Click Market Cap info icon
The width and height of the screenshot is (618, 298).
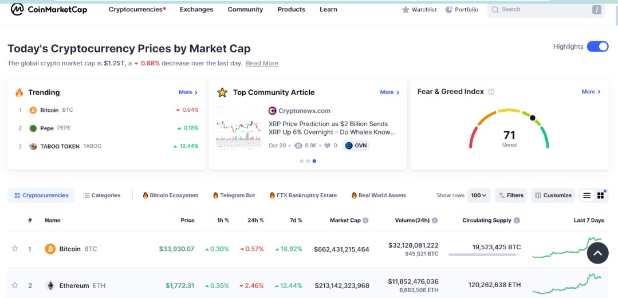(x=365, y=220)
